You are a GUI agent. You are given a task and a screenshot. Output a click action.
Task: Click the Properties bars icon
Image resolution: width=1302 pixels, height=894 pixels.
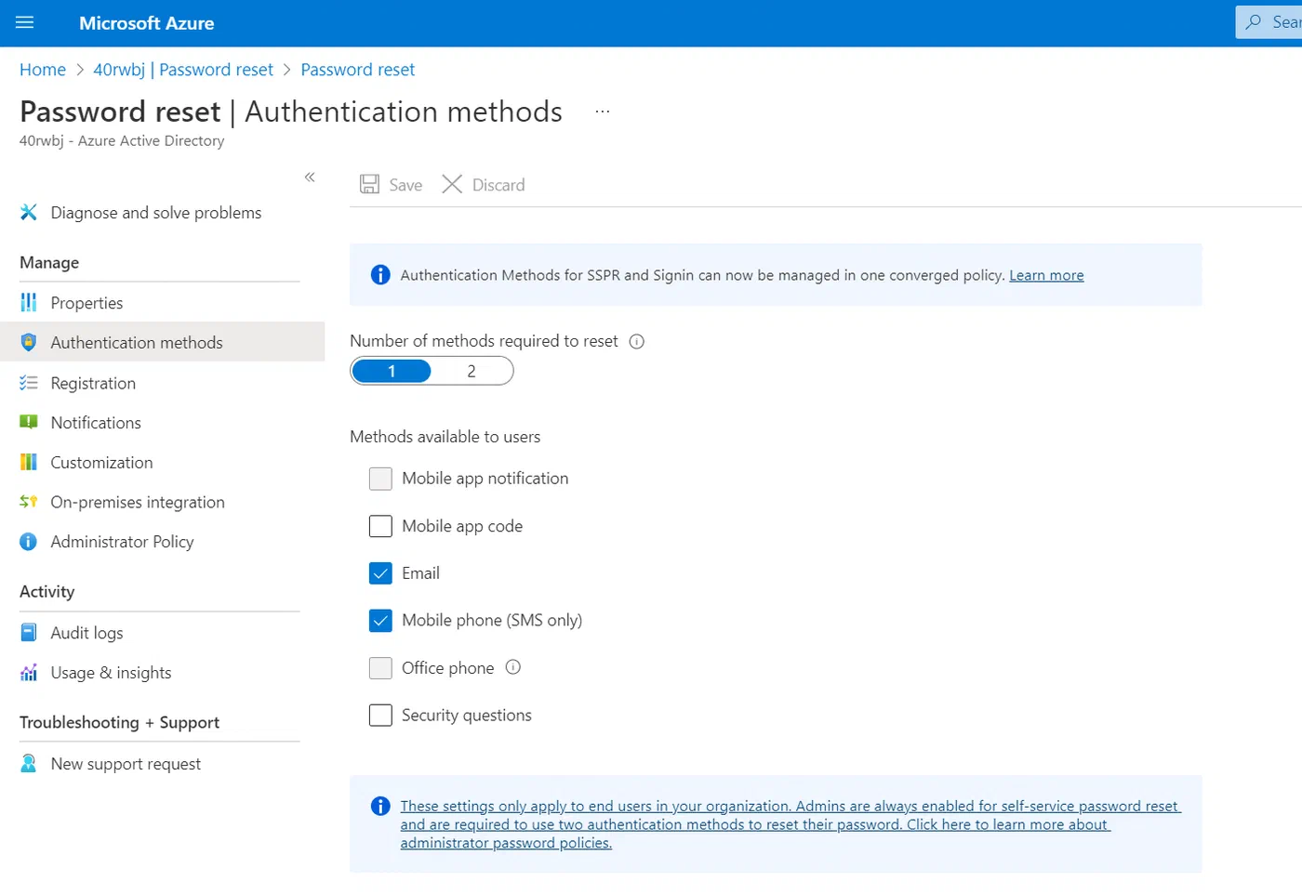(29, 302)
